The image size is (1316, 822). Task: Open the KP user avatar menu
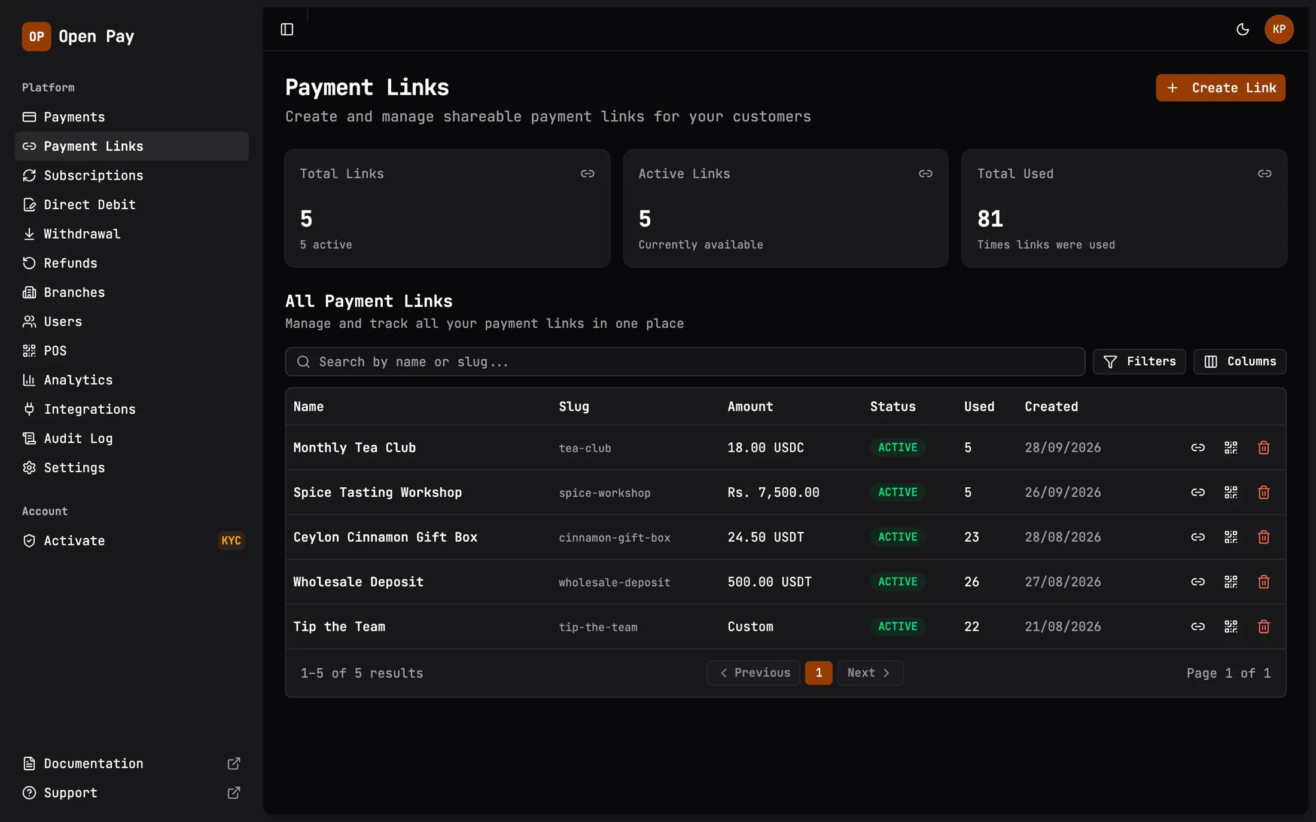1279,29
